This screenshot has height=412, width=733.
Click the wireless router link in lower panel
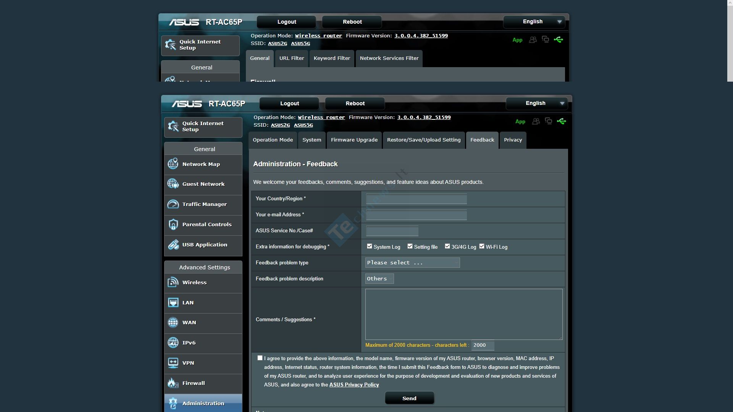pos(321,117)
